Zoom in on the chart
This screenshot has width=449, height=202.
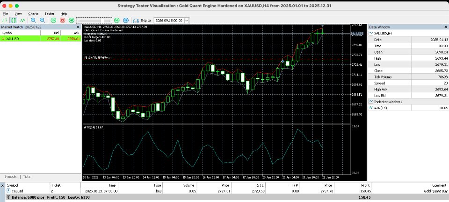coord(33,20)
